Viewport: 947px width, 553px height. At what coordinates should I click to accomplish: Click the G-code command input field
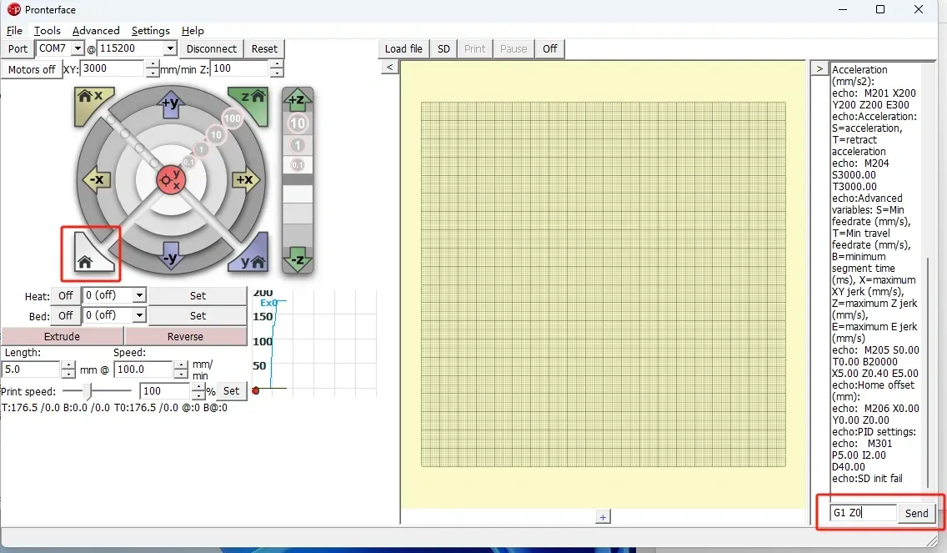(x=863, y=513)
